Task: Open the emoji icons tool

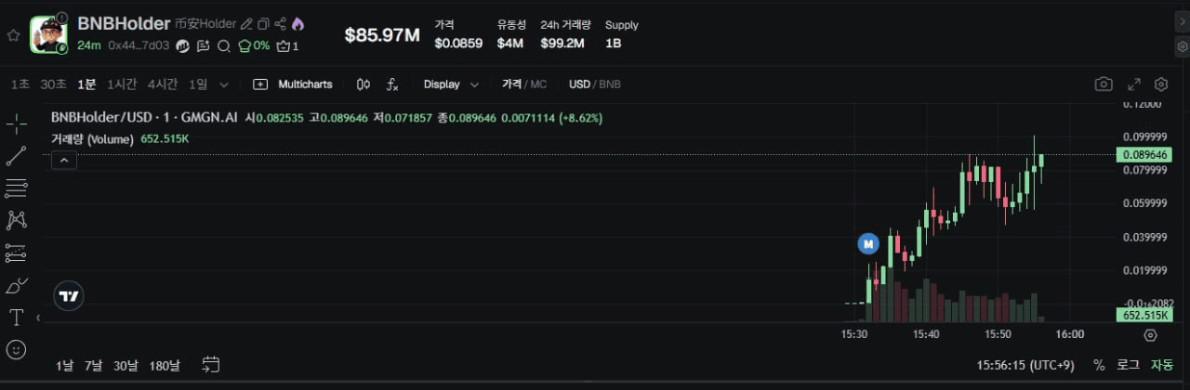Action: point(16,349)
